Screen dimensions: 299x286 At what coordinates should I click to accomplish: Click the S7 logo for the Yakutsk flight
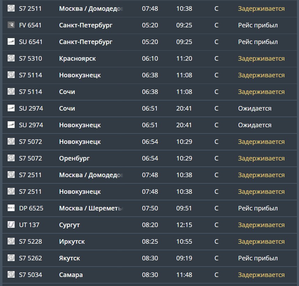[x=11, y=258]
